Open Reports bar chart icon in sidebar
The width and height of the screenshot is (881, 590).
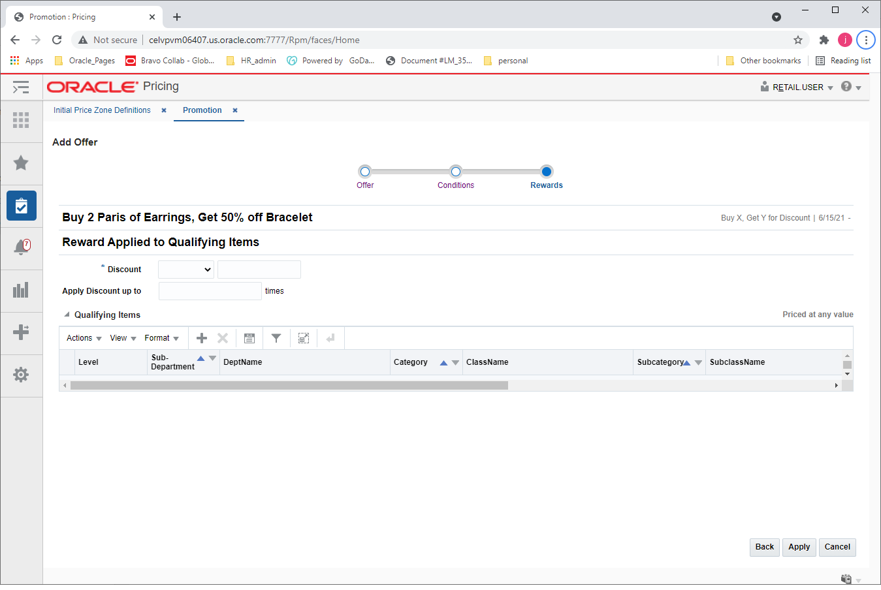point(21,290)
